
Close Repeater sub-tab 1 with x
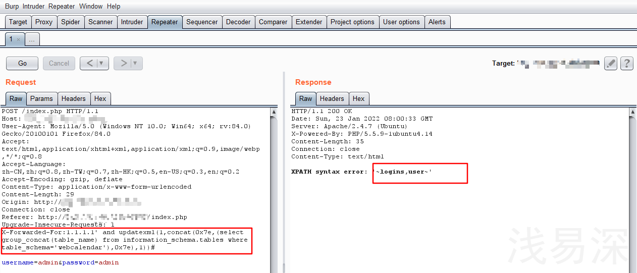point(19,39)
